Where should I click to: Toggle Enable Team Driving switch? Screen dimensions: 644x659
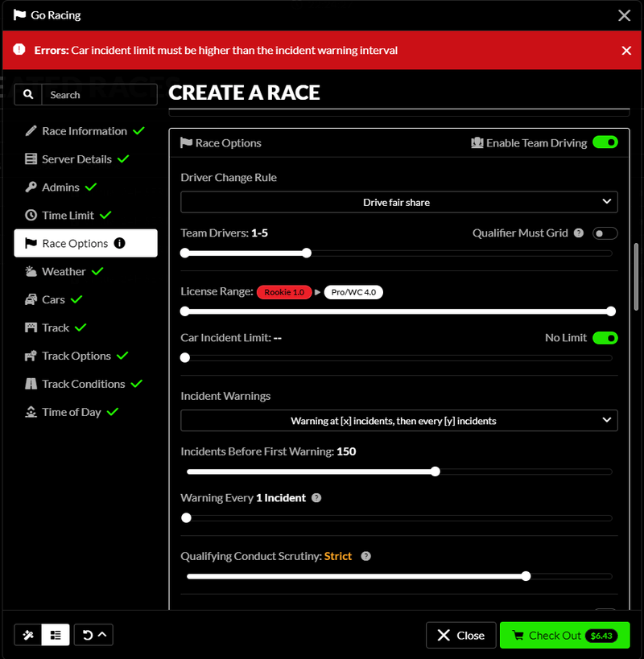click(x=605, y=142)
